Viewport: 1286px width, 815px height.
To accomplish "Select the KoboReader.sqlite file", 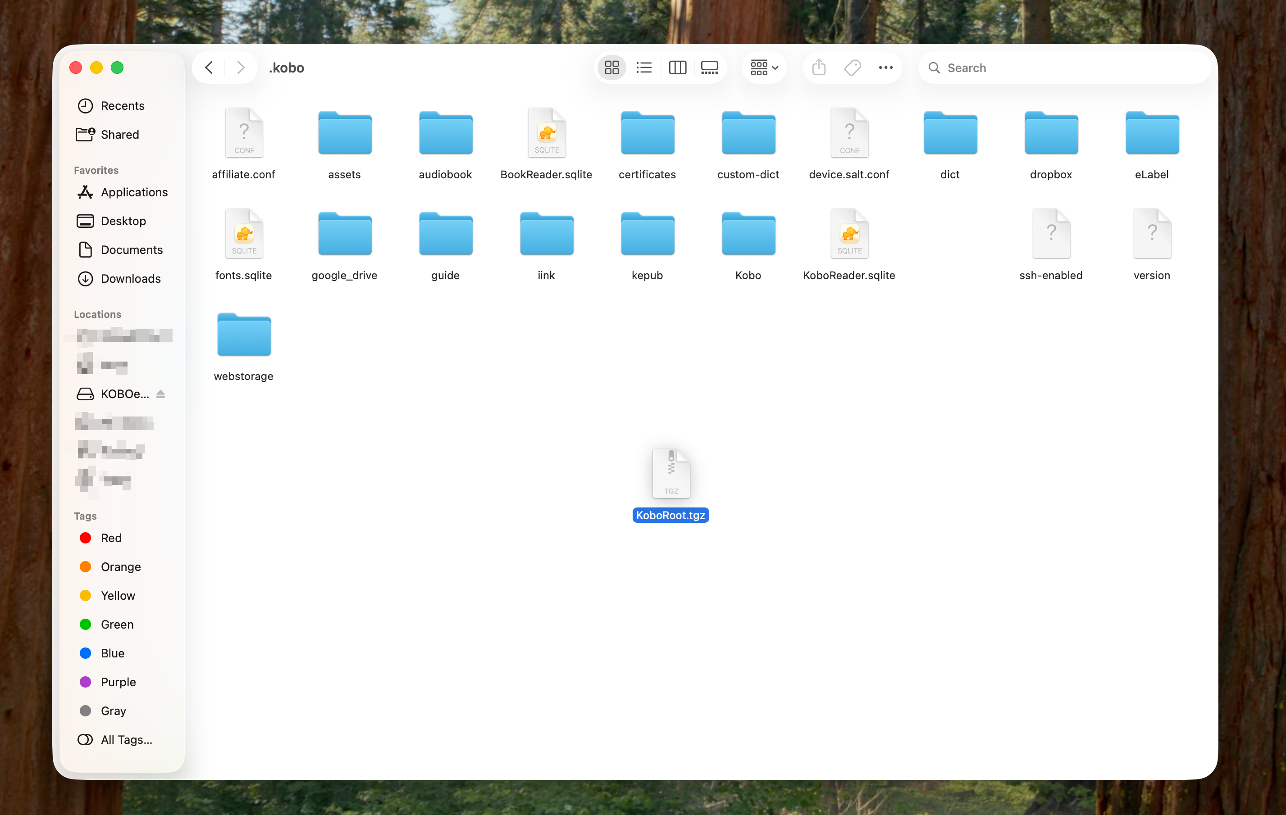I will tap(849, 235).
